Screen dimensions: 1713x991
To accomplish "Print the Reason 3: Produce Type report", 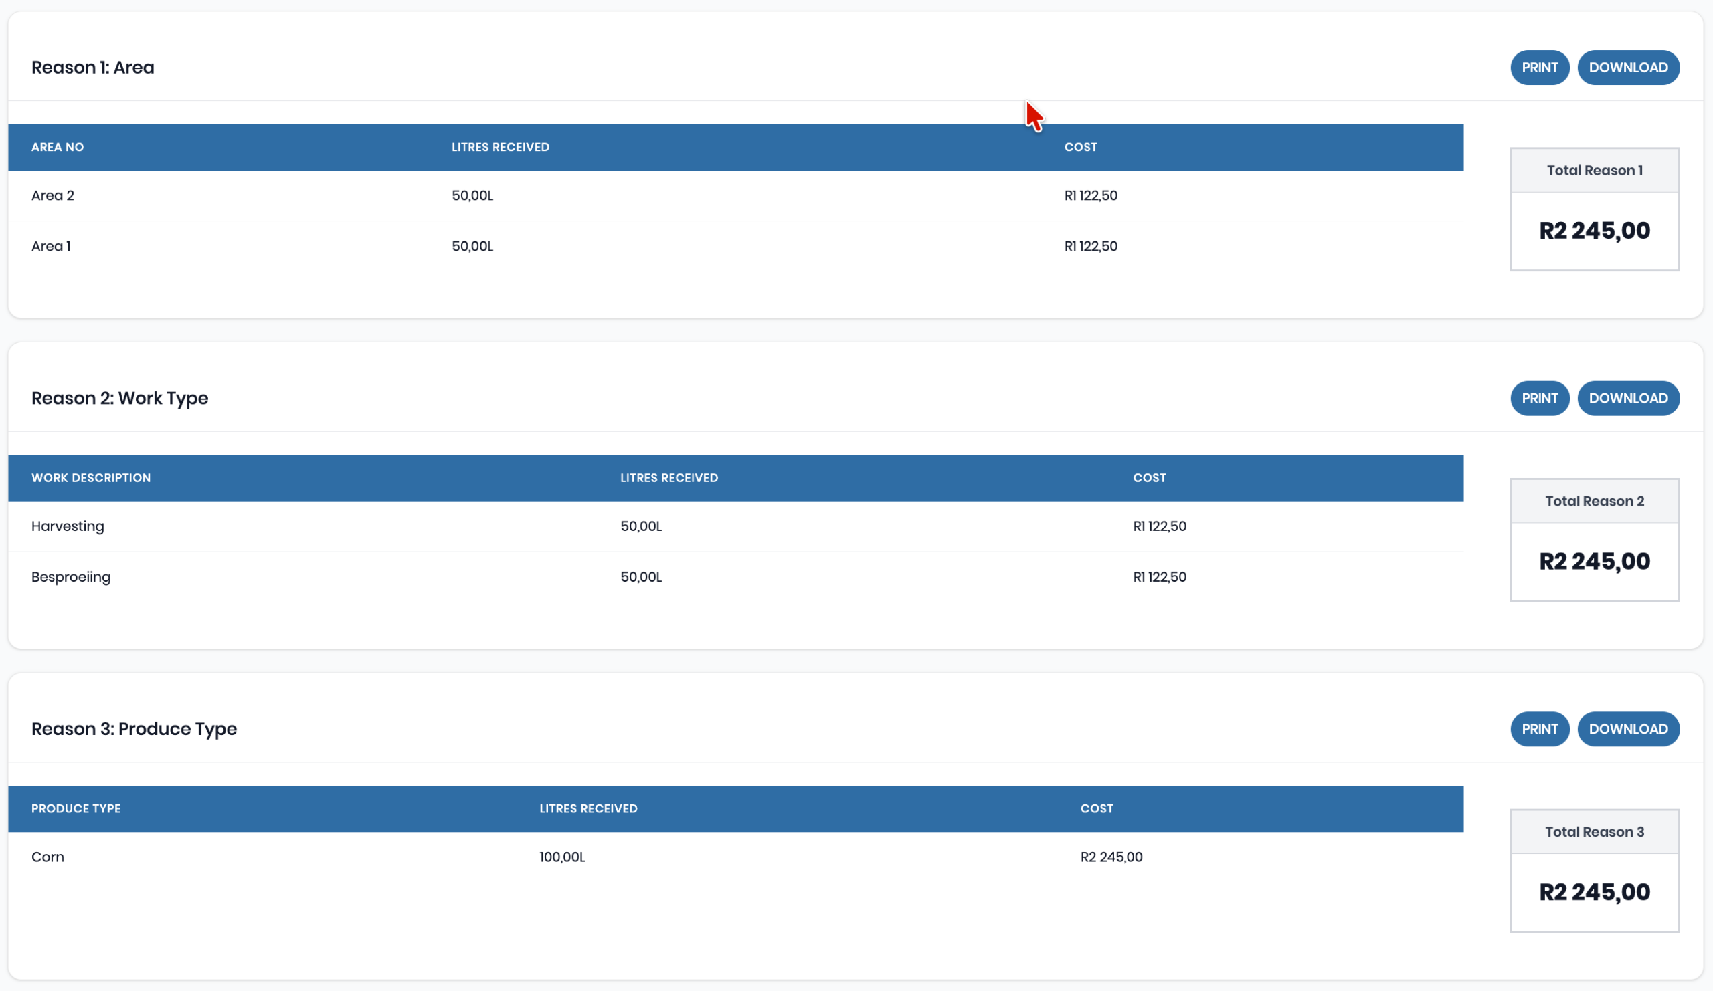I will coord(1540,729).
